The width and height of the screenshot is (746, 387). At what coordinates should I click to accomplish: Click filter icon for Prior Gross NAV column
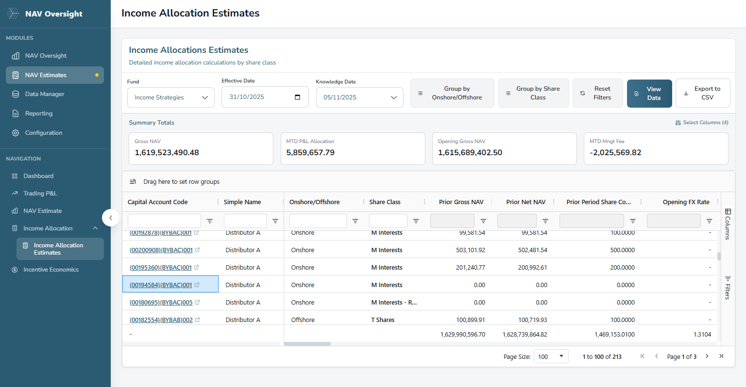point(483,221)
